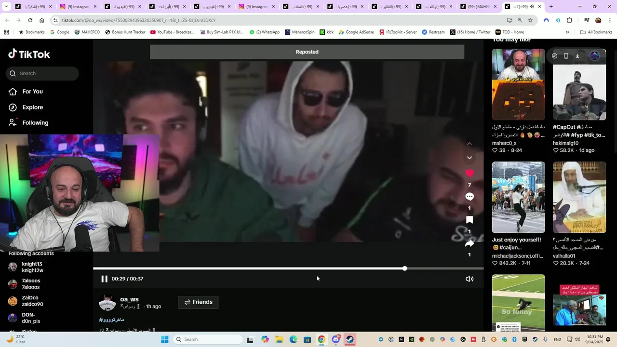This screenshot has width=617, height=347.
Task: Open the ENG language indicator
Action: [x=557, y=340]
